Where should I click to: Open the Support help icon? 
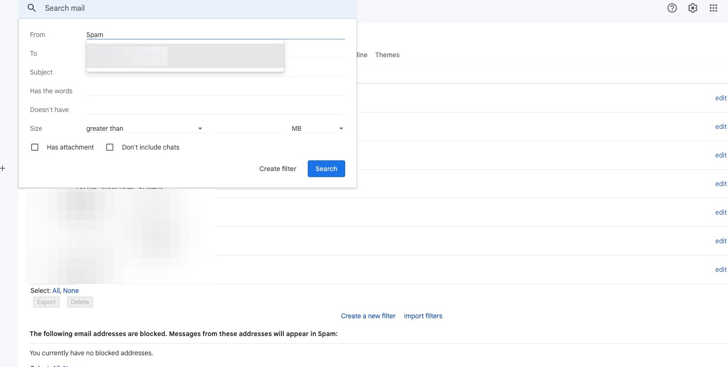tap(672, 8)
